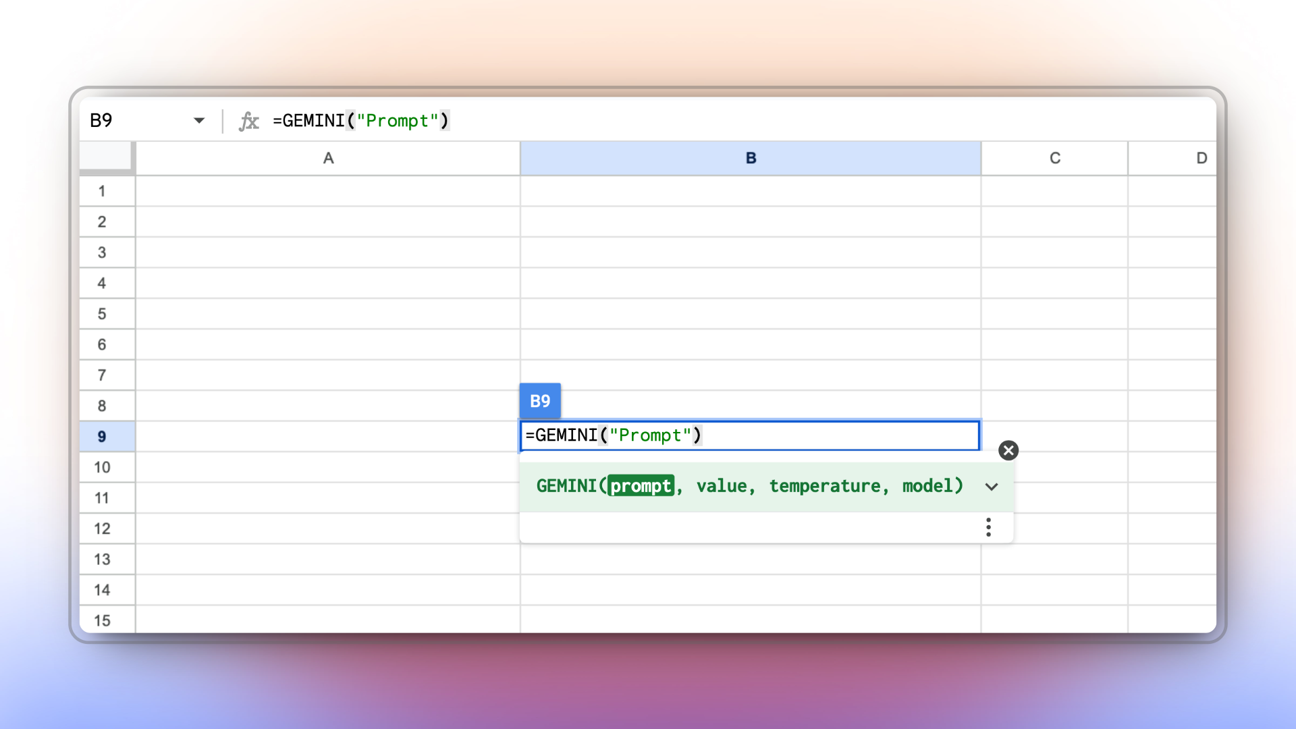This screenshot has height=729, width=1296.
Task: Click the Name box showing B9
Action: tap(101, 121)
